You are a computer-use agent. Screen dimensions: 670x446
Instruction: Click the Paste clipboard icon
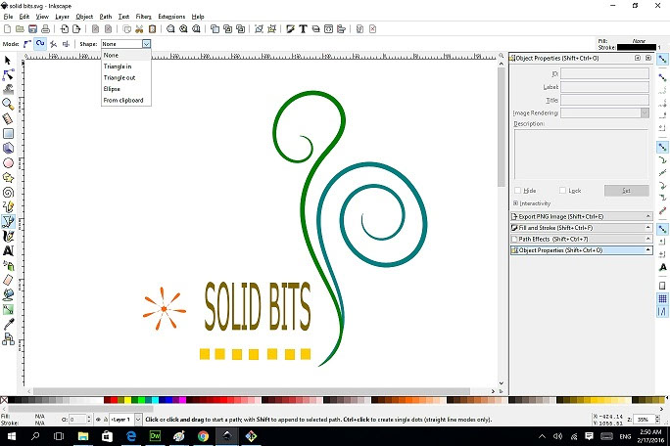(152, 29)
